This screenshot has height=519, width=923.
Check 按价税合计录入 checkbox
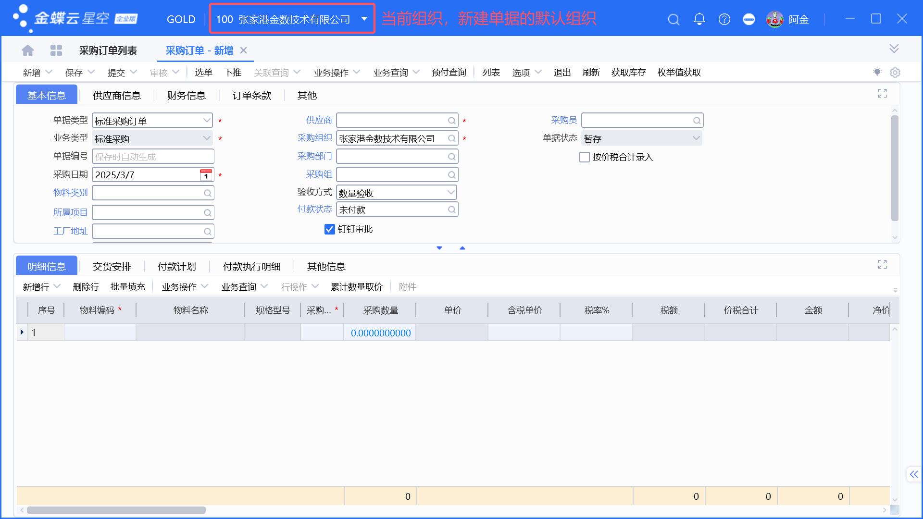585,157
